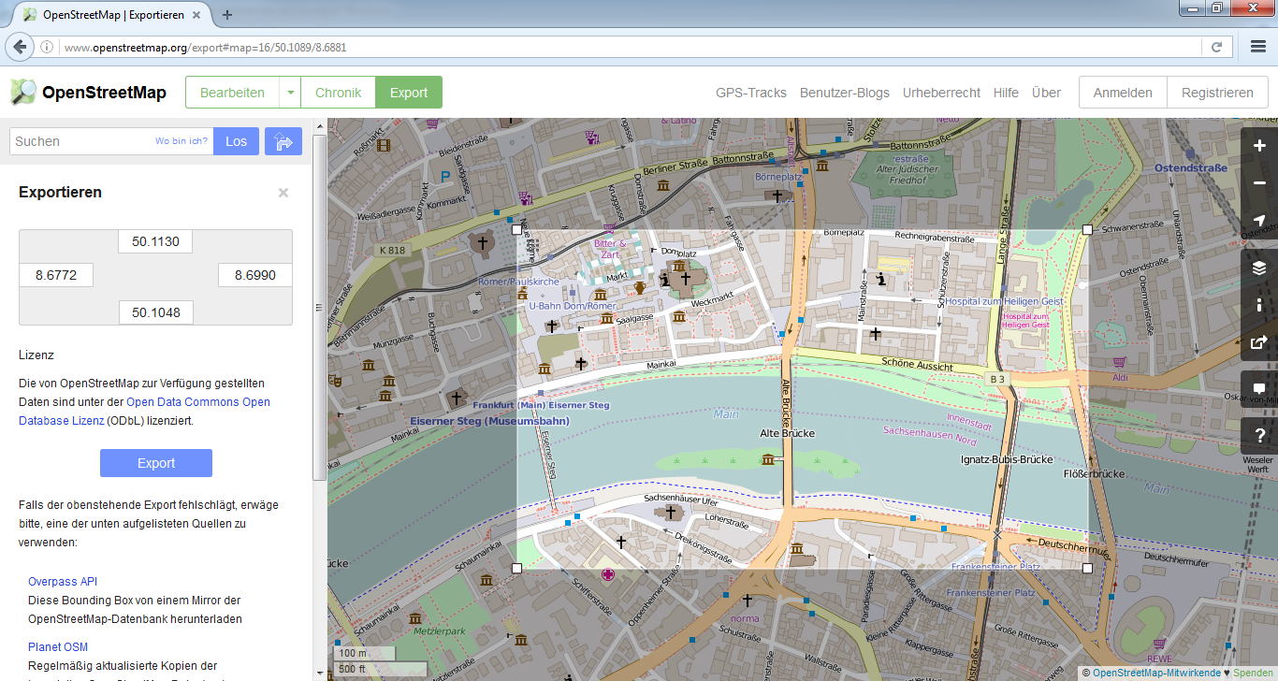Open the Planet OSM link
This screenshot has width=1278, height=681.
58,647
